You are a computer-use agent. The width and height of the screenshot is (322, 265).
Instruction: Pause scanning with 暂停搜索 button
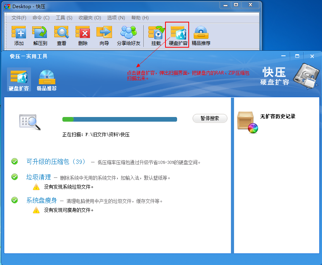click(x=210, y=119)
